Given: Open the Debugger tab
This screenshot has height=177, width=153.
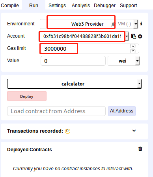Looking at the screenshot, I should pyautogui.click(x=104, y=6).
